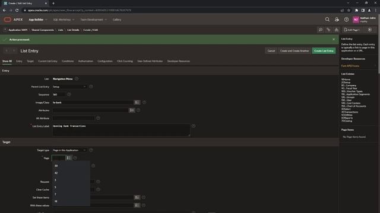Switch to the Authorization tab

point(85,61)
